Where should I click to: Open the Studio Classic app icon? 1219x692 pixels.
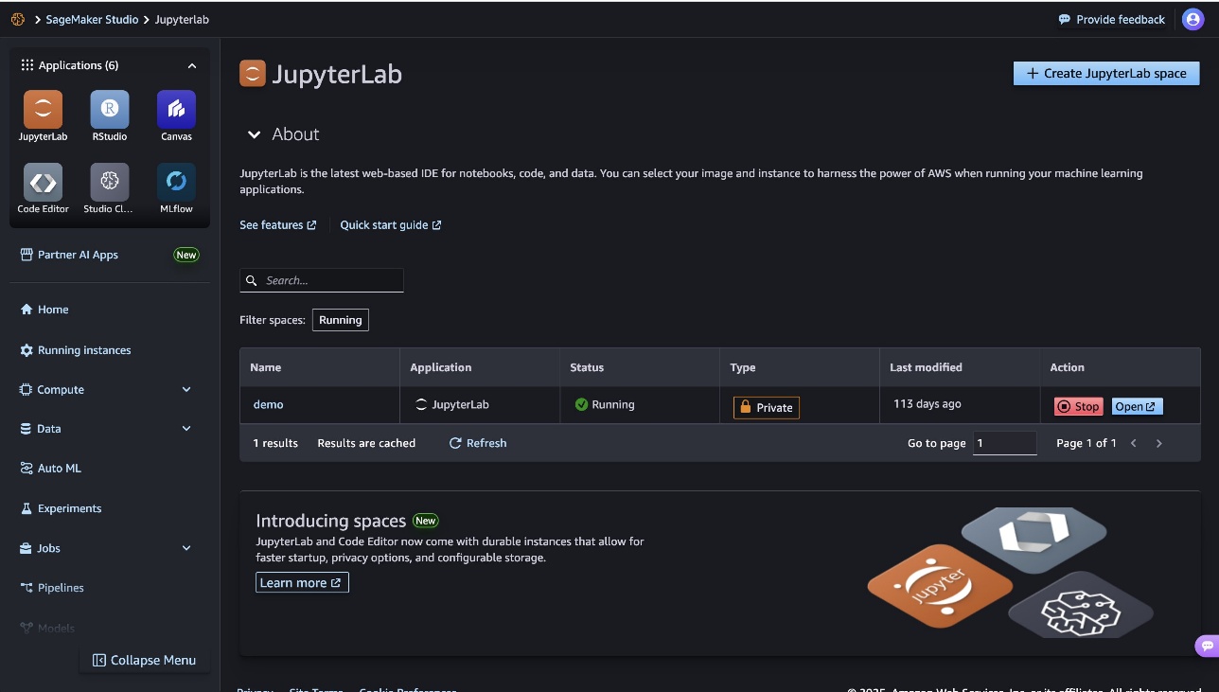pos(110,182)
